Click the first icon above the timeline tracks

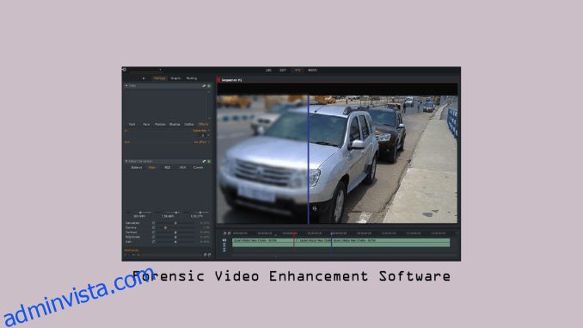click(224, 233)
